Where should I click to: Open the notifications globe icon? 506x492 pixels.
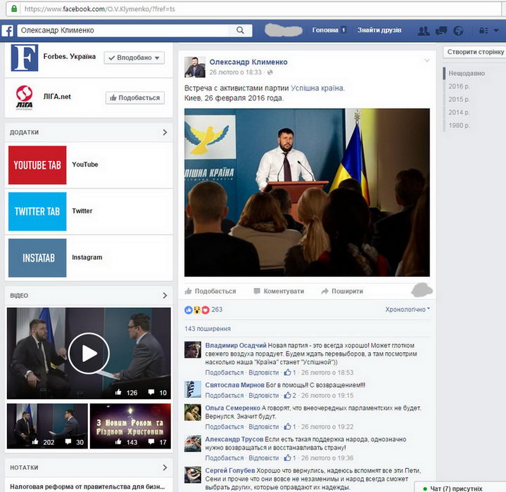click(x=458, y=31)
